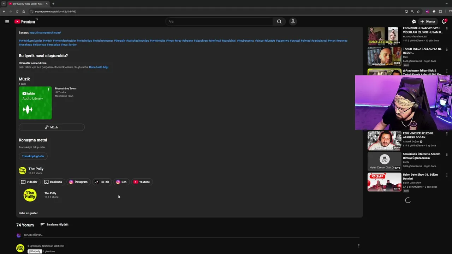Open the #roseheus hashtag

click(x=25, y=45)
